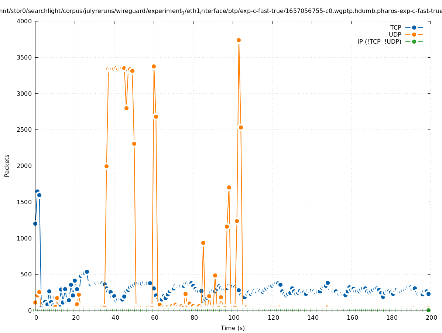Select the IP (!TCP !UDP) legend label
Image resolution: width=442 pixels, height=333 pixels.
click(x=379, y=41)
